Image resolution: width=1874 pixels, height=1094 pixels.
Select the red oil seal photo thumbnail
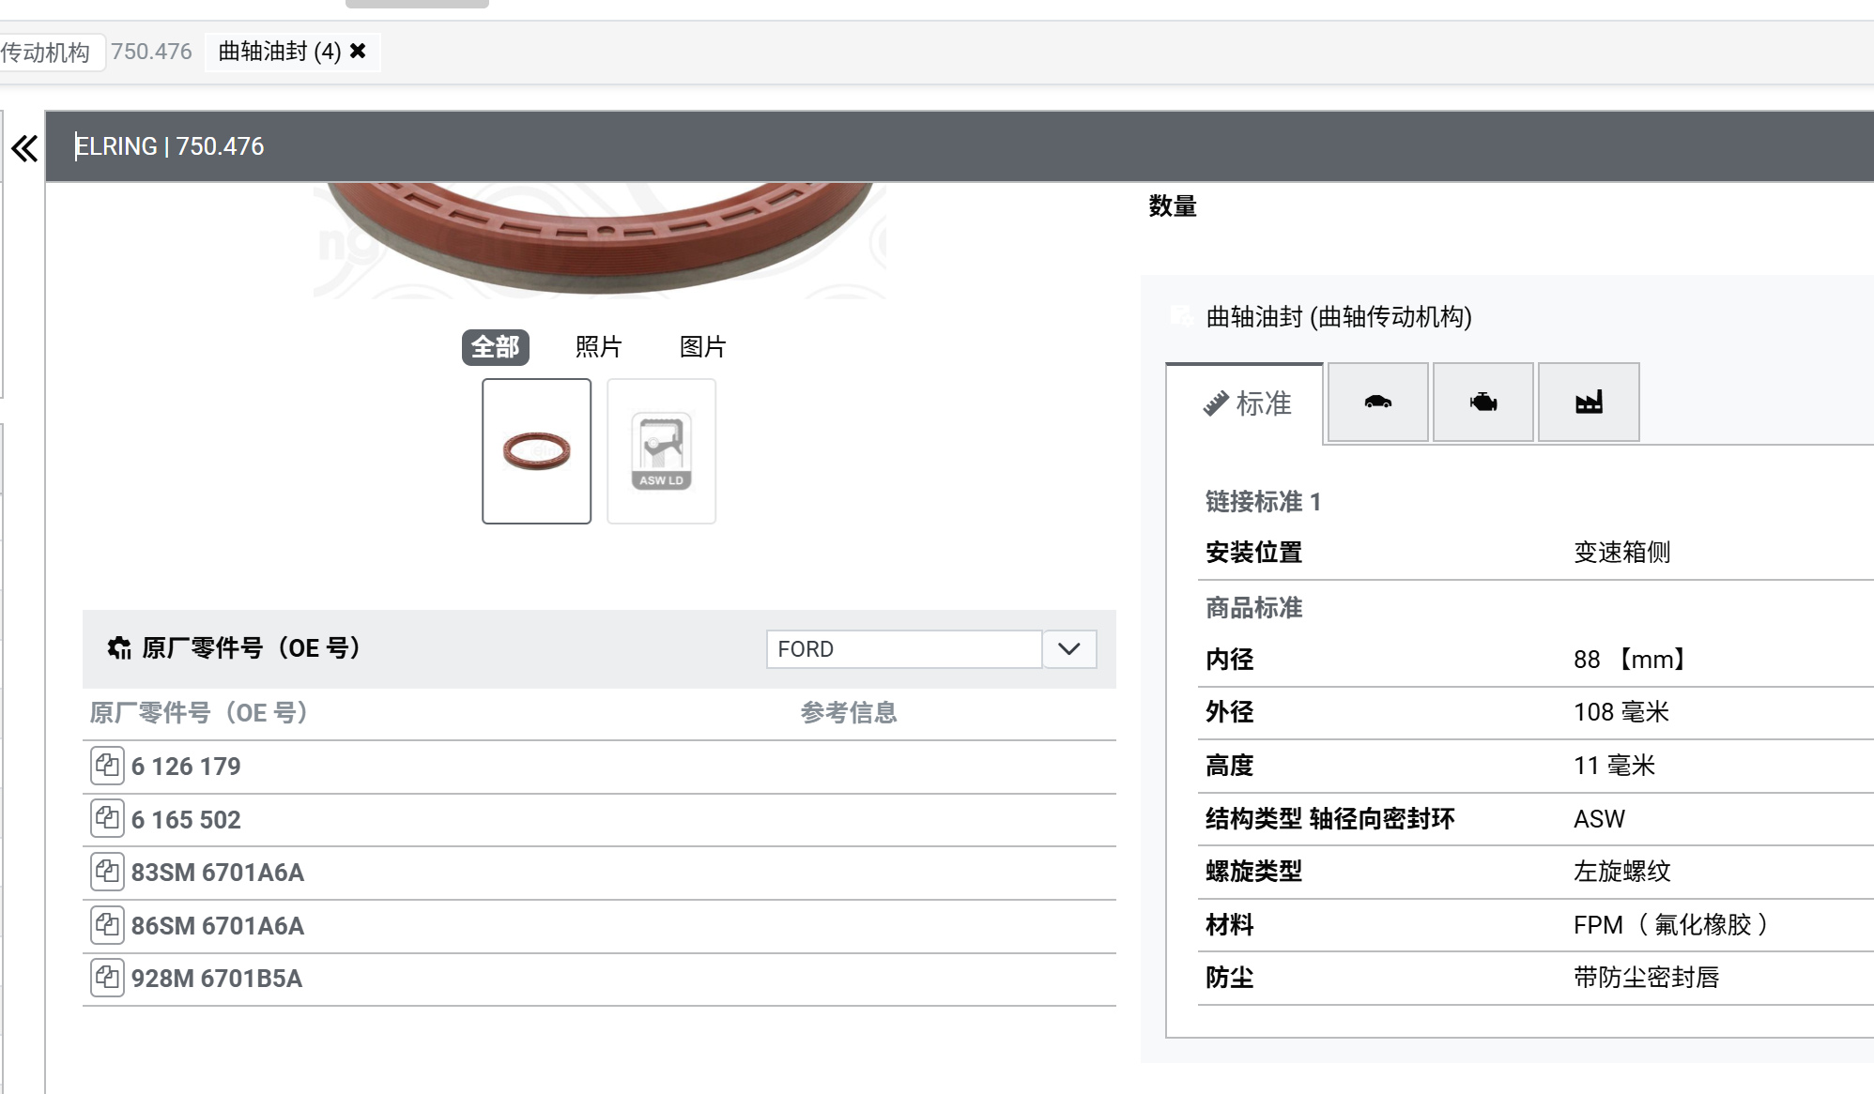[x=536, y=451]
